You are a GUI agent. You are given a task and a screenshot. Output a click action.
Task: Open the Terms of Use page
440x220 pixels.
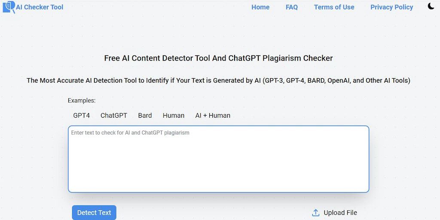point(334,7)
